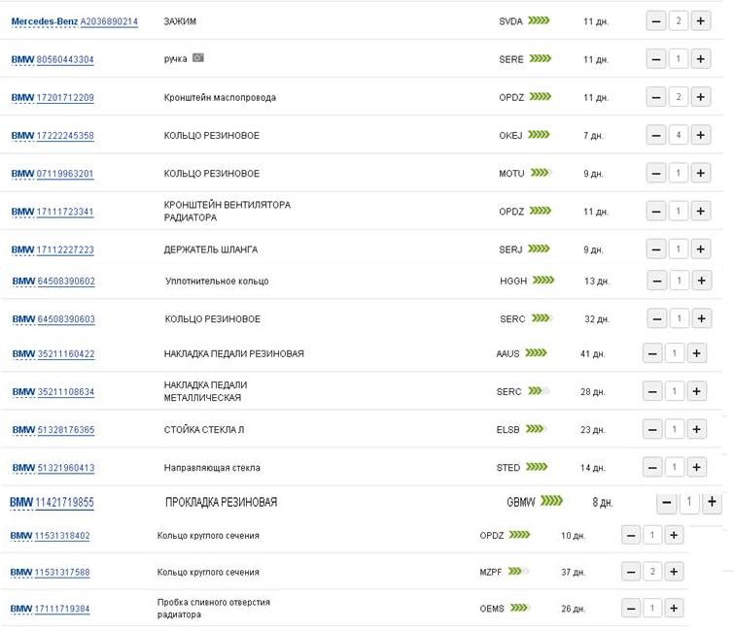
Task: Open part link 51328176365
Action: coord(65,430)
